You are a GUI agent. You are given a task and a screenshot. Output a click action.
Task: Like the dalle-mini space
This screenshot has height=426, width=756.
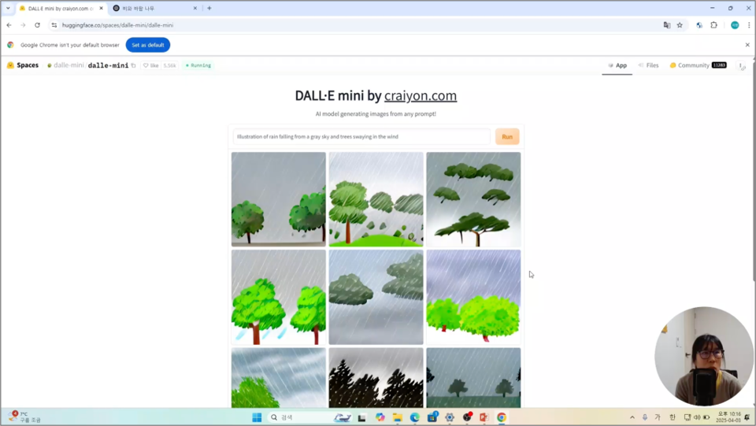pos(150,65)
